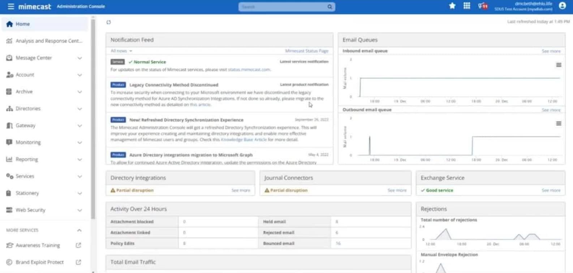573x273 pixels.
Task: Open the status.mimecast.com link
Action: (249, 70)
